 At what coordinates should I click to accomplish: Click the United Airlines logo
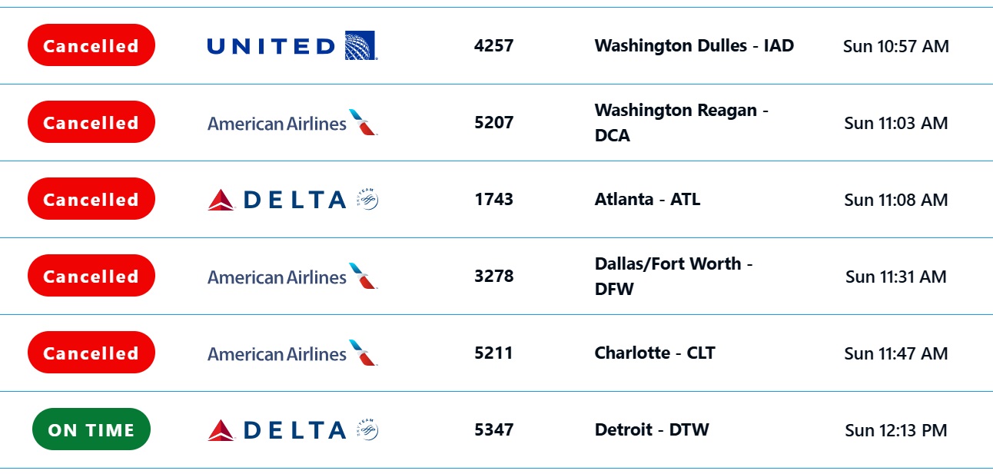click(x=291, y=46)
